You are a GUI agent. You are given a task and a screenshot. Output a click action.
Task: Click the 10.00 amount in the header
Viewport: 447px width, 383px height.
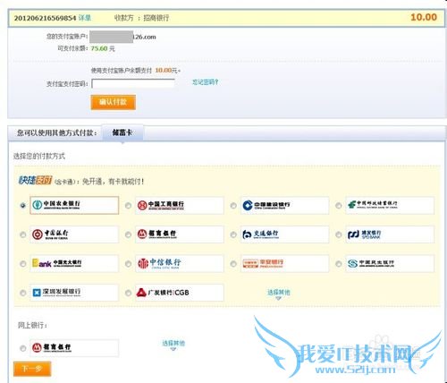pyautogui.click(x=424, y=17)
